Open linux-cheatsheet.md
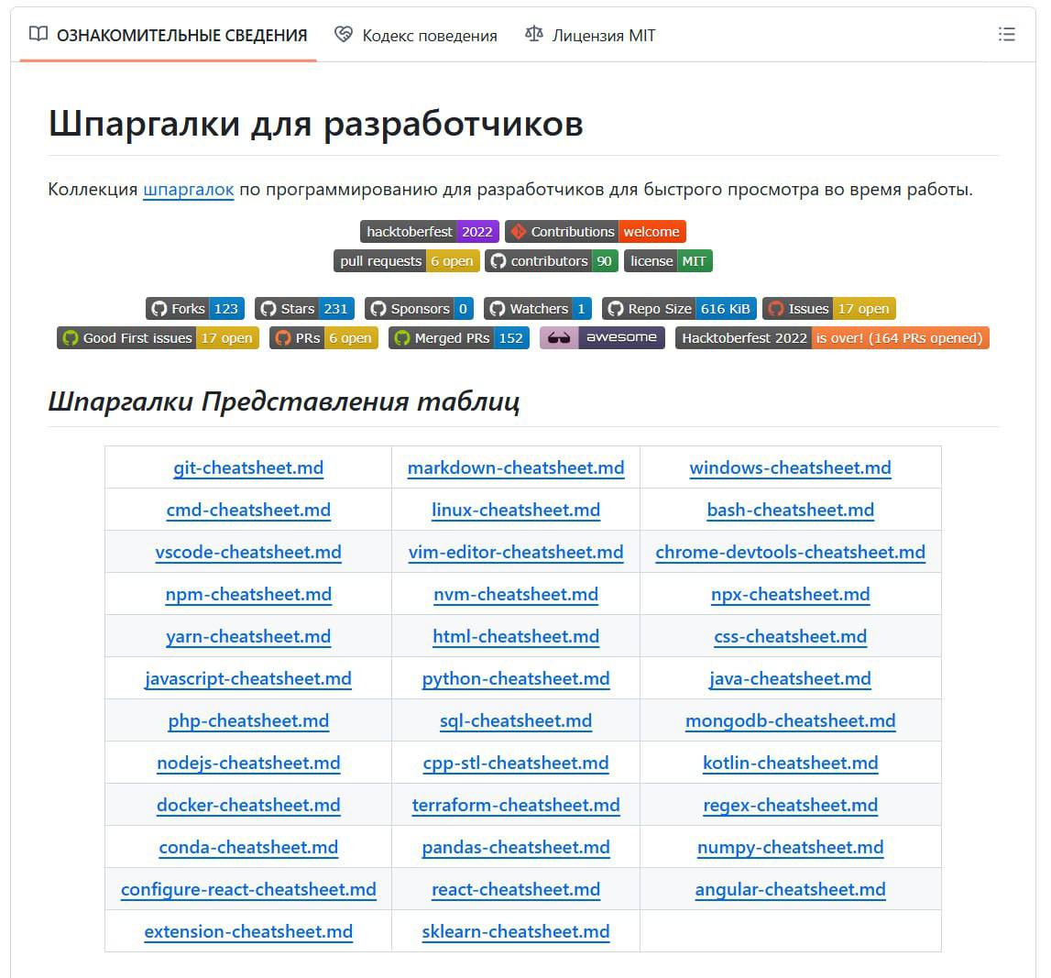 point(516,511)
